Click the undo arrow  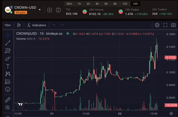coord(54,25)
